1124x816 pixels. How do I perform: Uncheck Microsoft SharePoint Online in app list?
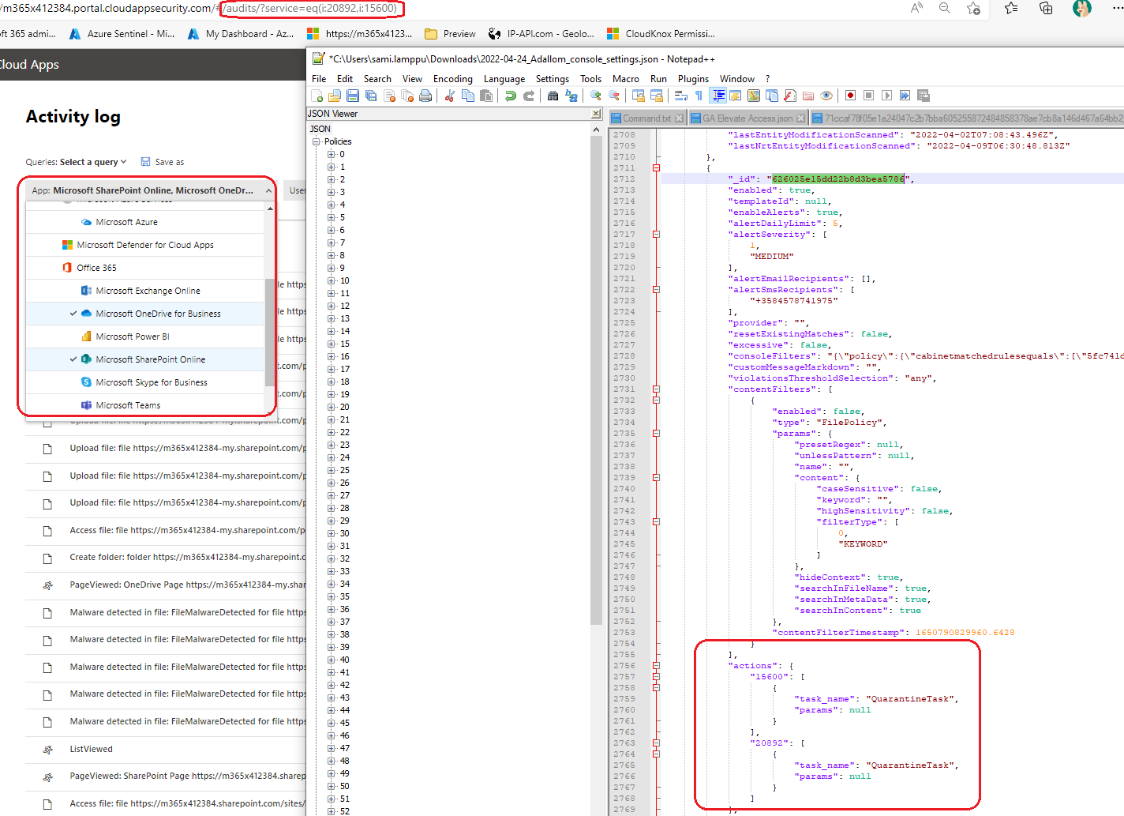click(150, 359)
